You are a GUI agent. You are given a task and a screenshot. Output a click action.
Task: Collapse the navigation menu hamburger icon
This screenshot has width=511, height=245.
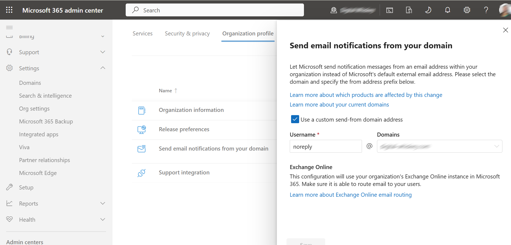[x=9, y=27]
